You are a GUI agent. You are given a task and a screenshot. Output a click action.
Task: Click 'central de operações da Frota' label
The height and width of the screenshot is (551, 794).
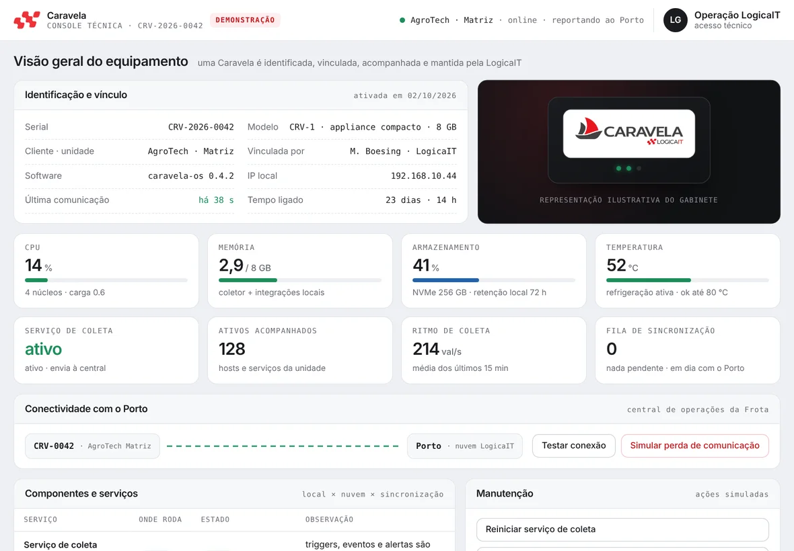tap(698, 409)
